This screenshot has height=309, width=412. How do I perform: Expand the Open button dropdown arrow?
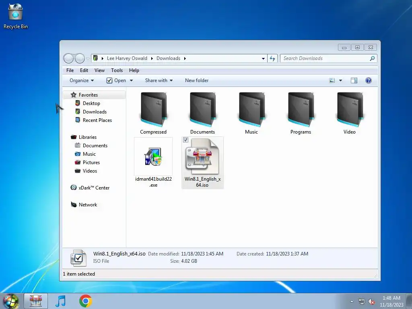132,80
